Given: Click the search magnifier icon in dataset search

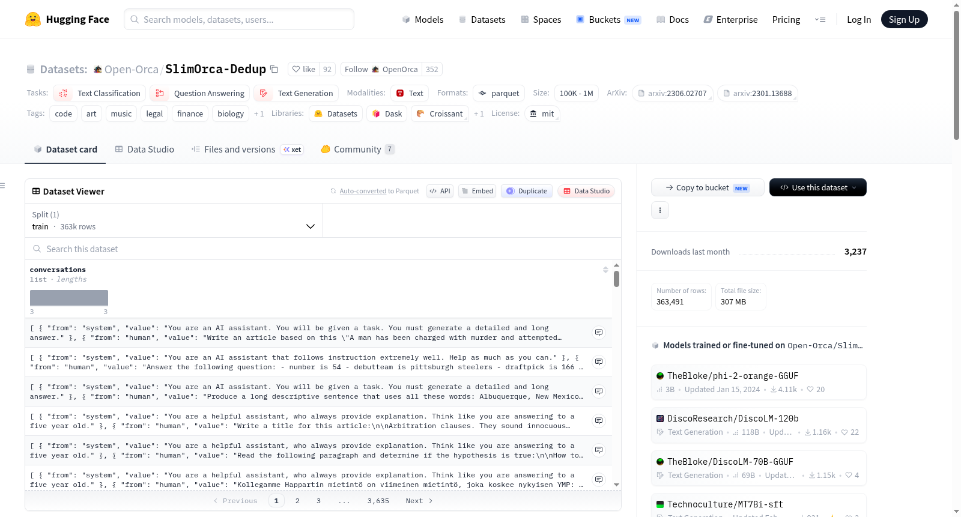Looking at the screenshot, I should (x=37, y=249).
